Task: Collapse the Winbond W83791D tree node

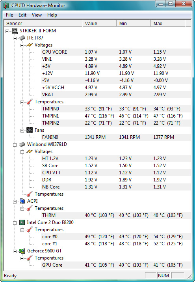Action: [15, 145]
